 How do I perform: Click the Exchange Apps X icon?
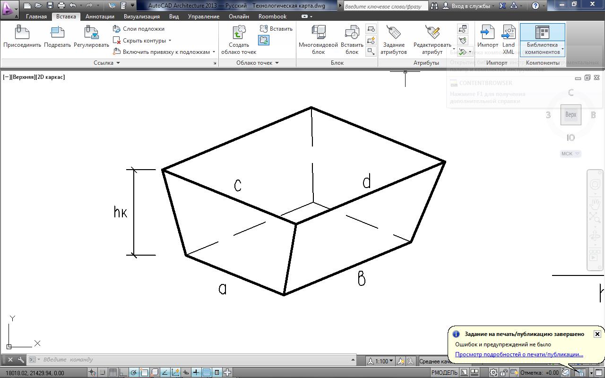502,6
